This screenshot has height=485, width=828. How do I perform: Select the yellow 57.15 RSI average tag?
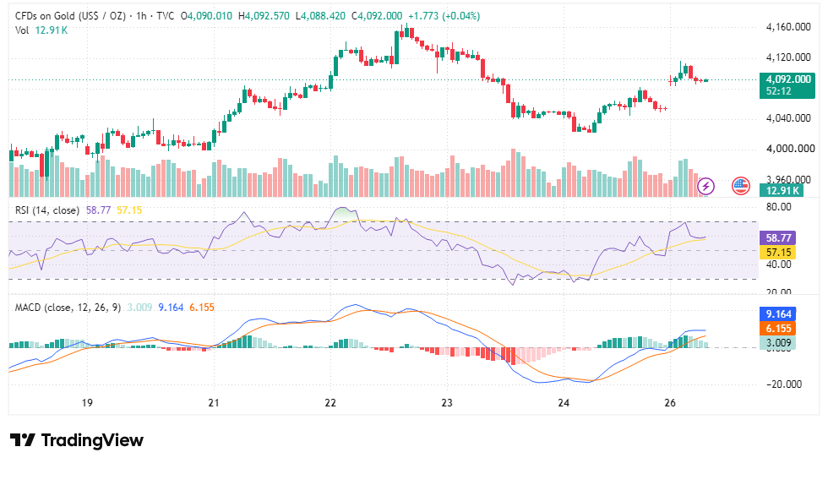tap(777, 252)
